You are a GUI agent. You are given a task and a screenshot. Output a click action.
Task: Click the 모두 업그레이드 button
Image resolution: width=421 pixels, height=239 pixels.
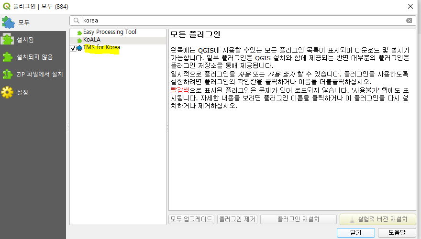point(191,219)
